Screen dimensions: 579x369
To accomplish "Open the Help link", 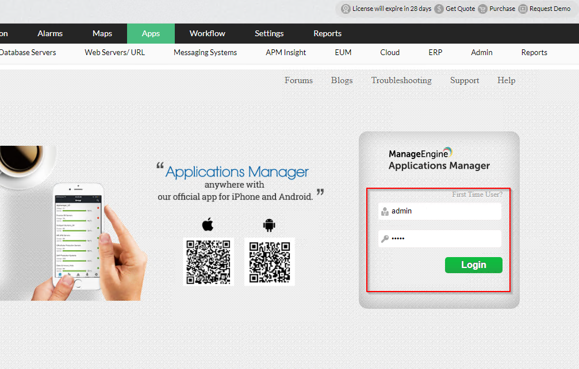I will (x=506, y=80).
